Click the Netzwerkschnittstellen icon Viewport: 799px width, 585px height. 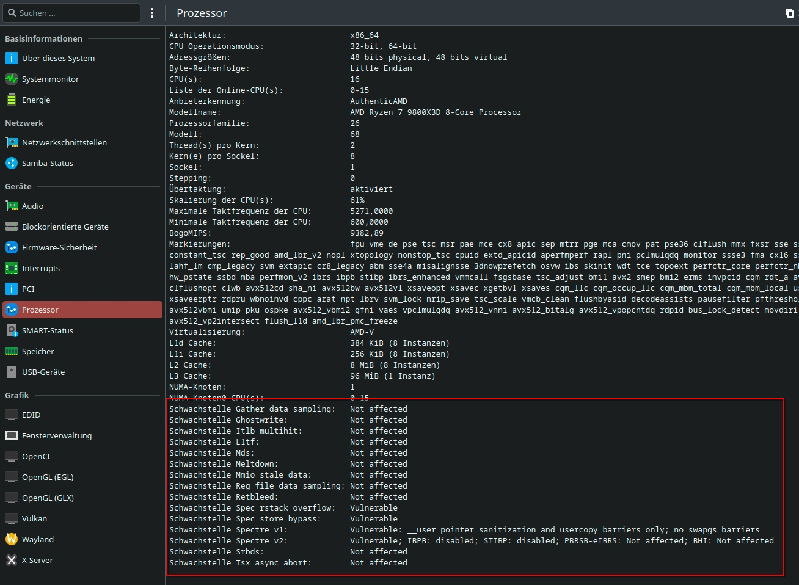coord(12,142)
